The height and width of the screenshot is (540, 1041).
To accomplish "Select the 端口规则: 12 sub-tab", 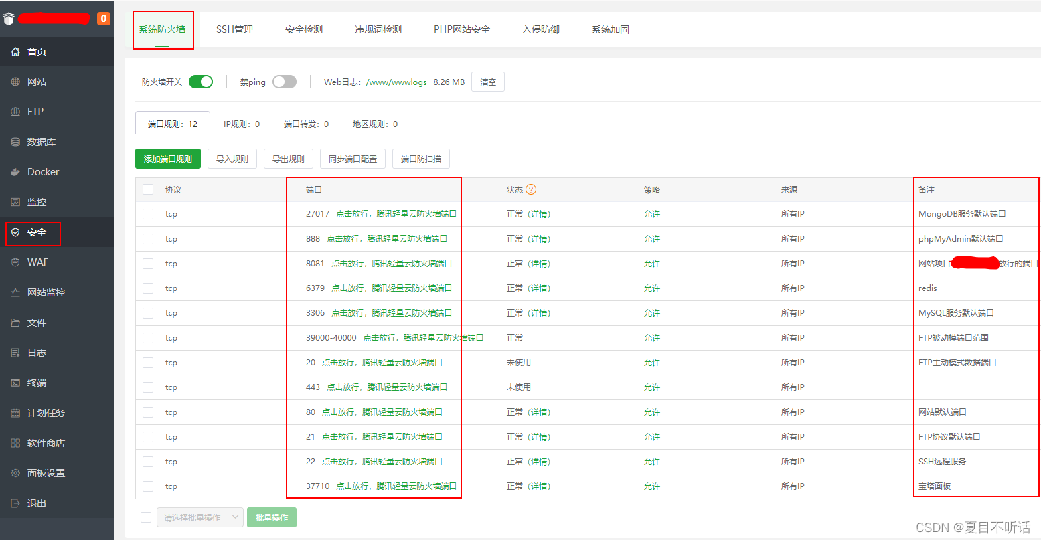I will [173, 124].
